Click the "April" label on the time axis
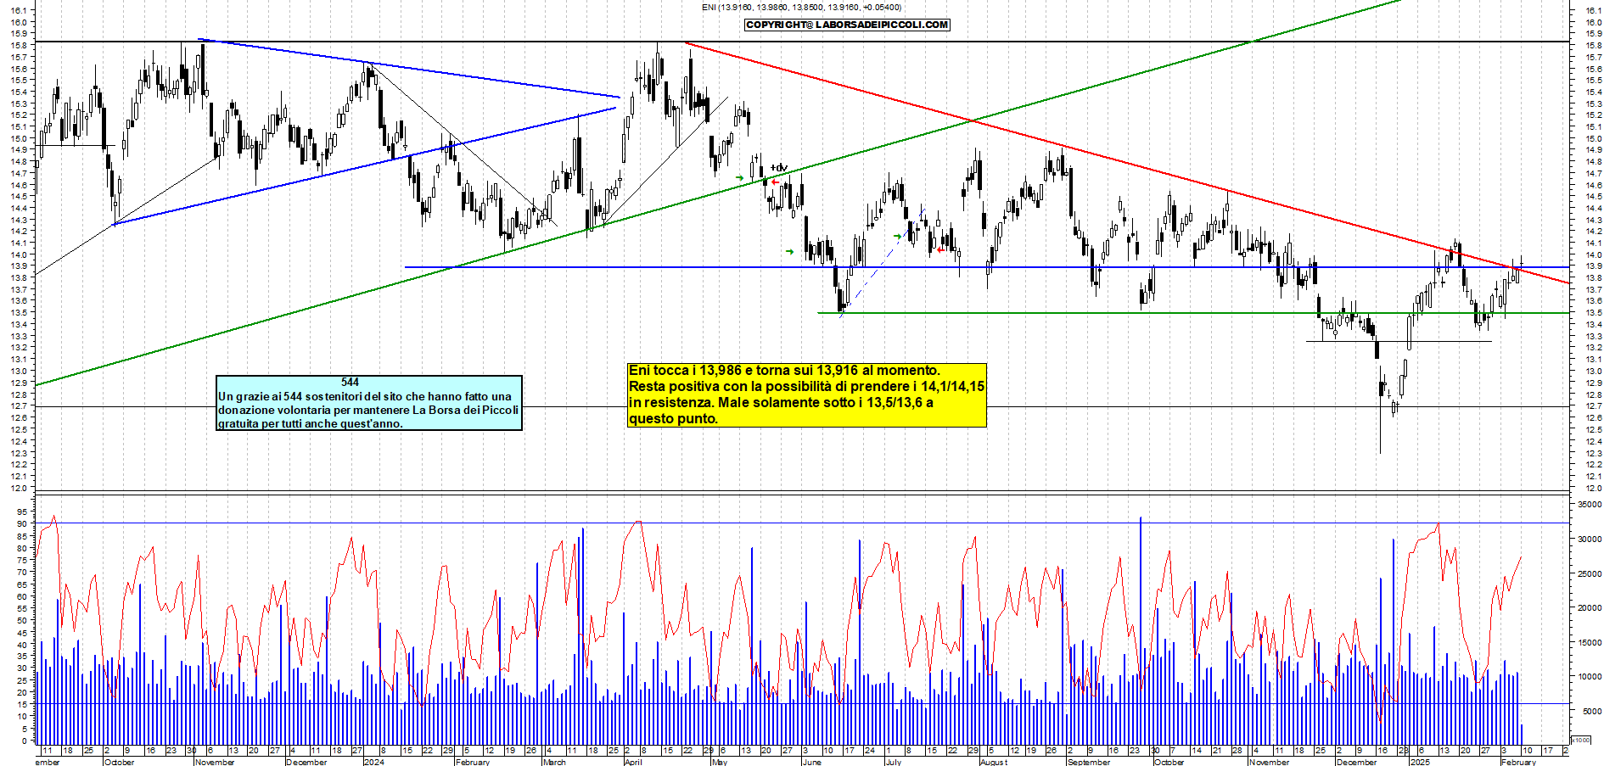The width and height of the screenshot is (1604, 766). (x=633, y=762)
